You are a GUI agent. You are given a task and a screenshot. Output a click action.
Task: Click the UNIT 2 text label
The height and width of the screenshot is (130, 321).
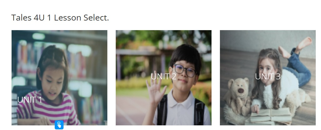(164, 77)
